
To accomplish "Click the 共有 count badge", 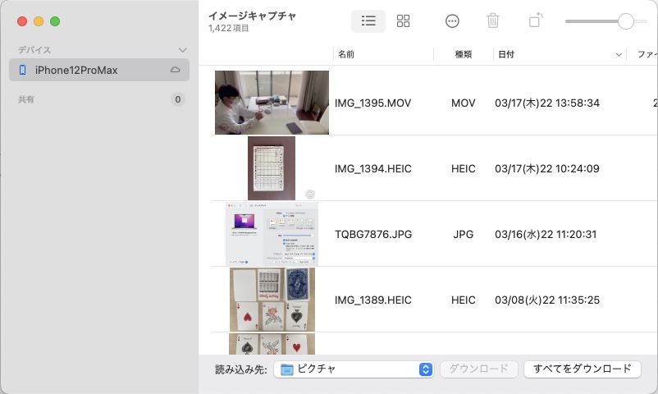I will [177, 99].
